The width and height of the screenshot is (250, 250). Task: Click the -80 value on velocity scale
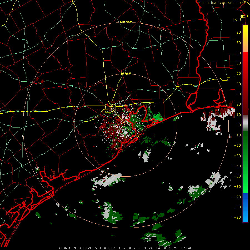(237, 207)
